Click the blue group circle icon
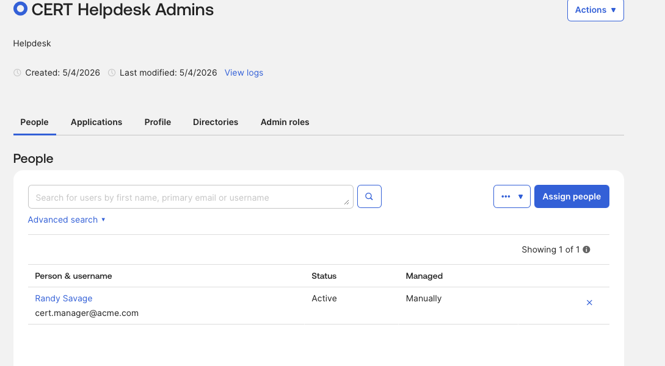 point(20,8)
